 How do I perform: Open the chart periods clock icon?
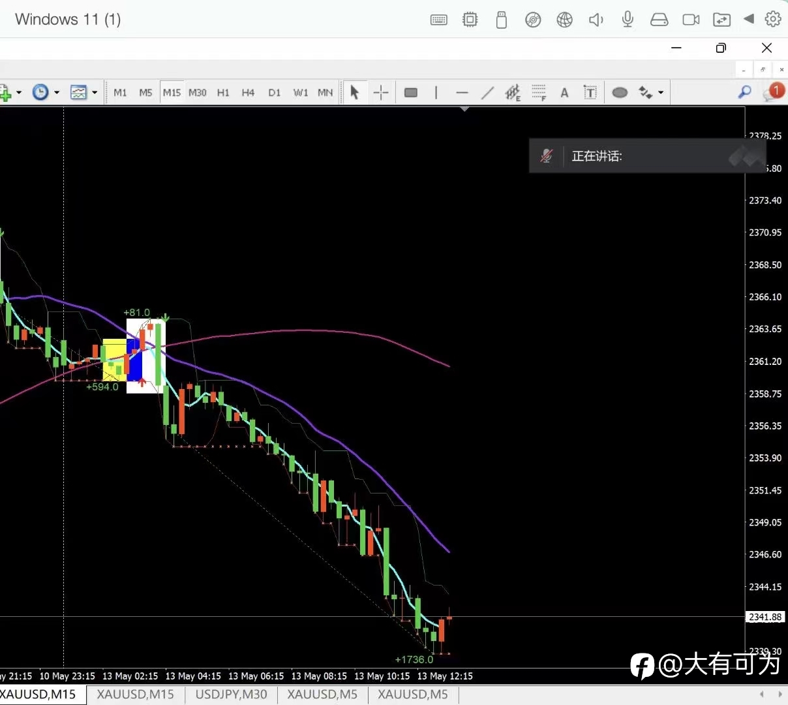click(40, 93)
